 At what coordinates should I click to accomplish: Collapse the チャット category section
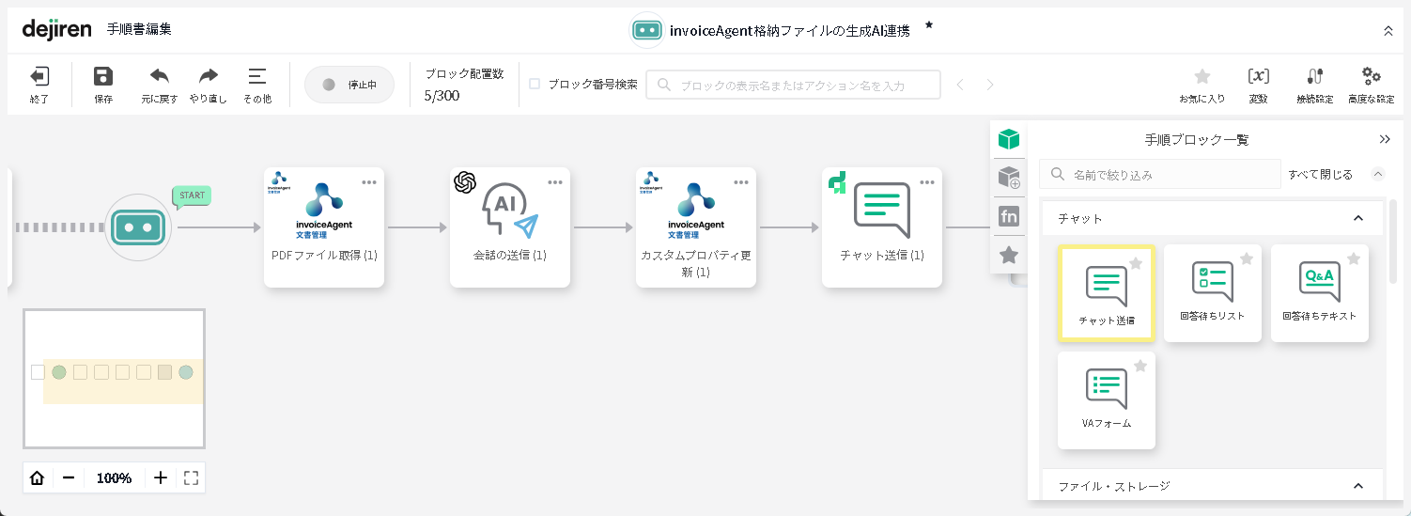(x=1357, y=218)
